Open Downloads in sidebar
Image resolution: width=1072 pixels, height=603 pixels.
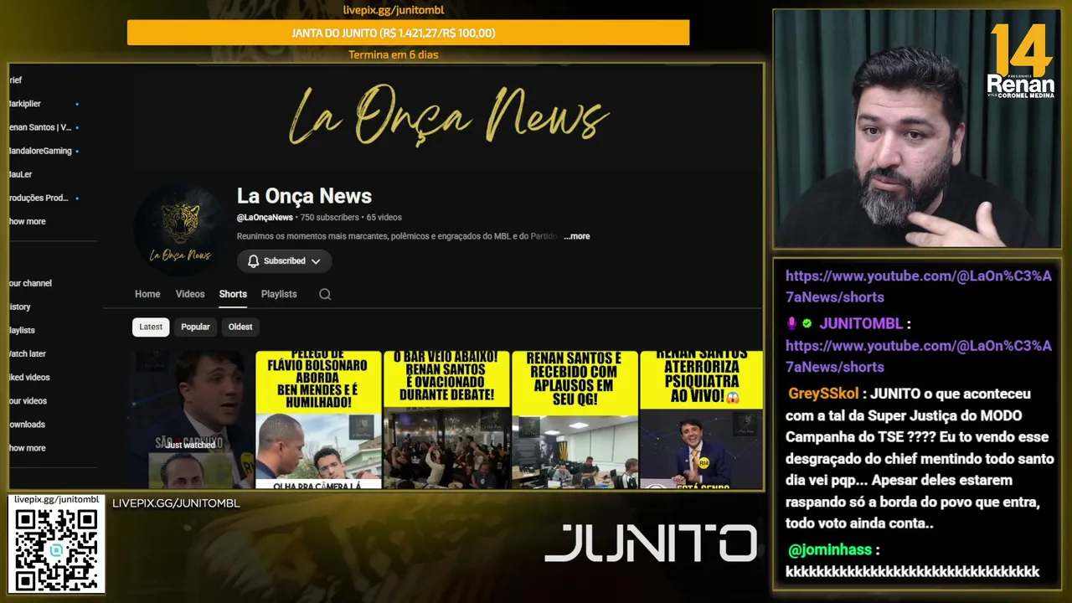(x=27, y=424)
